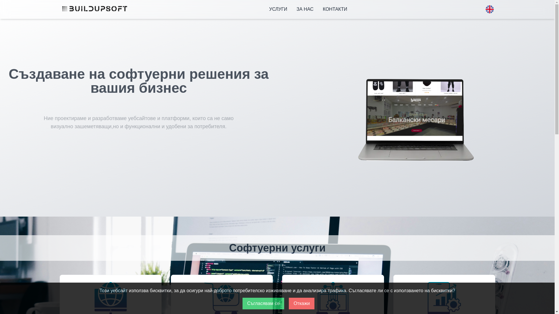The height and width of the screenshot is (314, 559).
Task: Decline cookies with Откажи button
Action: [x=302, y=304]
